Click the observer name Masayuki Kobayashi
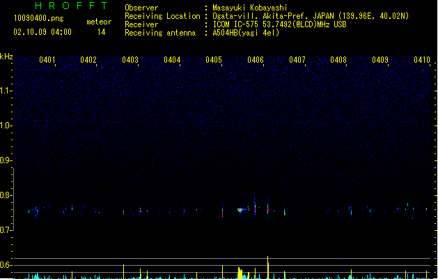This screenshot has height=279, width=438. 250,8
